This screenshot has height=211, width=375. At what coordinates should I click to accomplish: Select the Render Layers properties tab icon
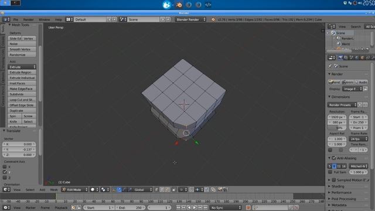click(346, 57)
